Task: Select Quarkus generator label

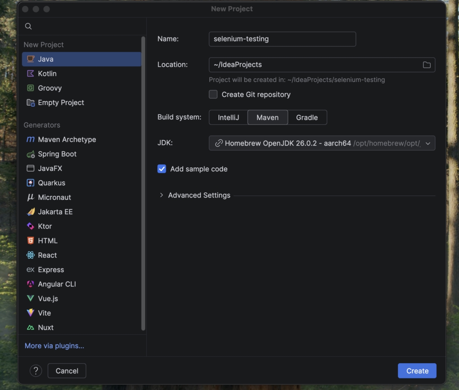Action: point(52,183)
